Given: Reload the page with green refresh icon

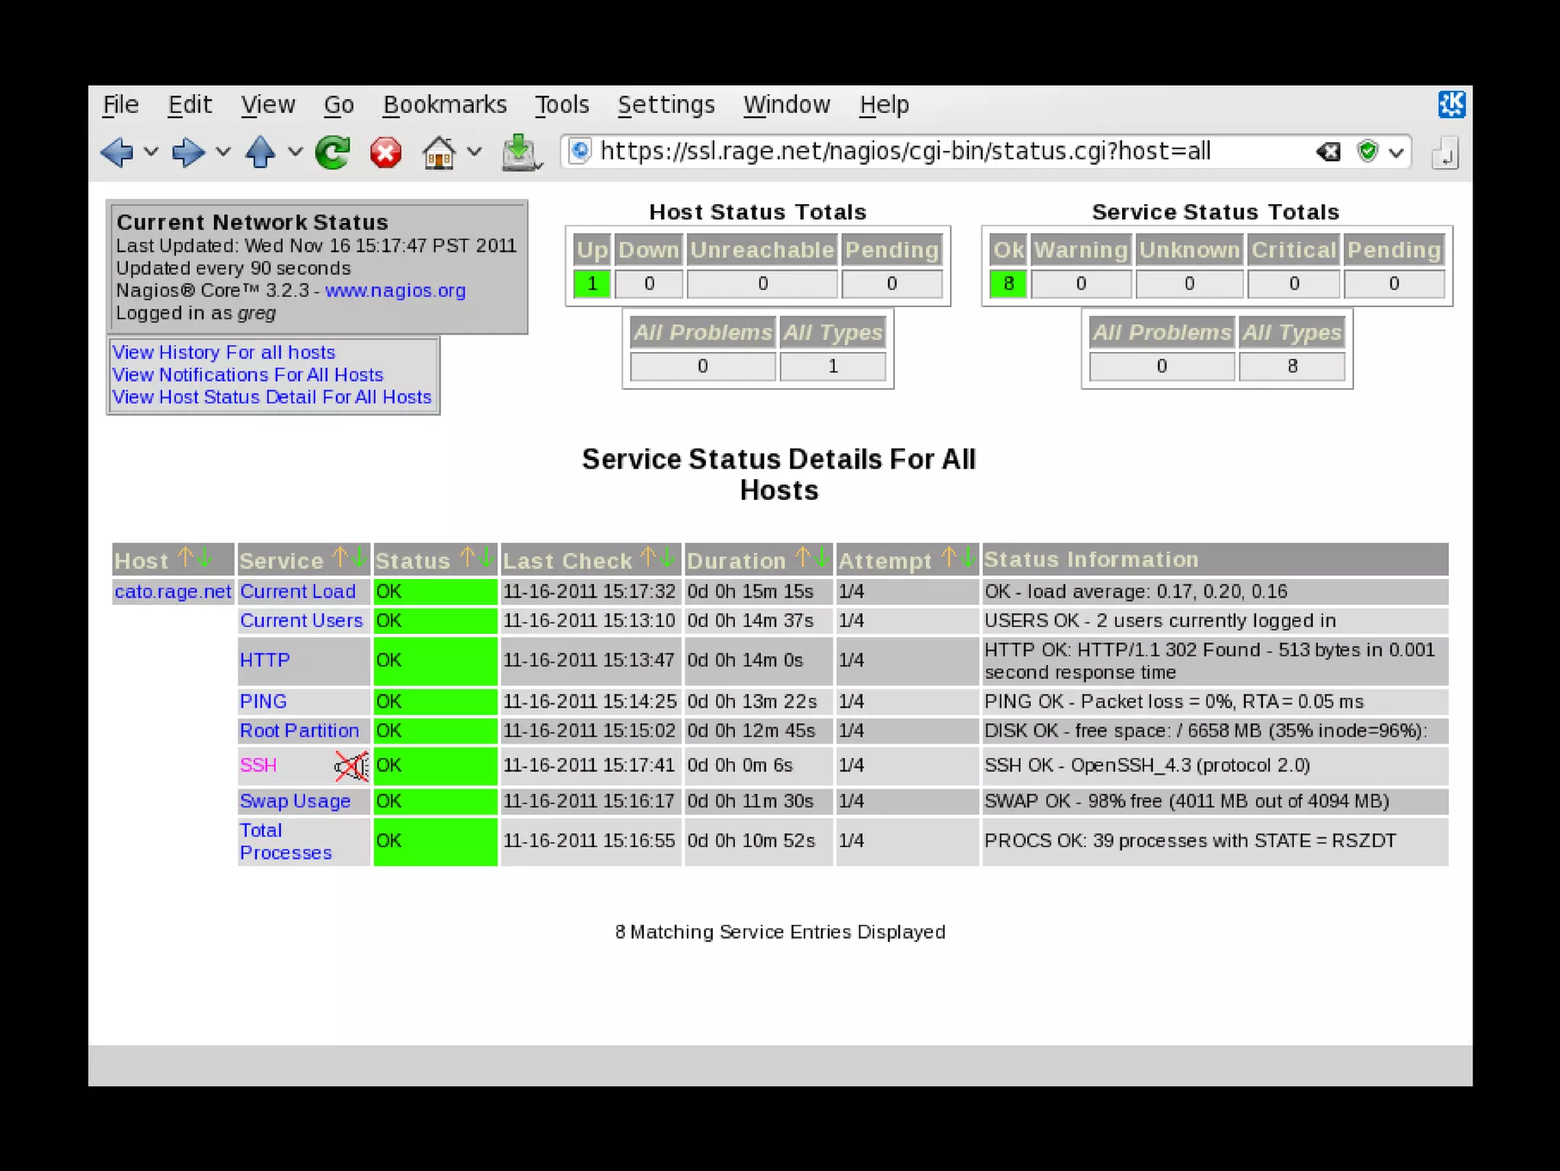Looking at the screenshot, I should (x=333, y=152).
